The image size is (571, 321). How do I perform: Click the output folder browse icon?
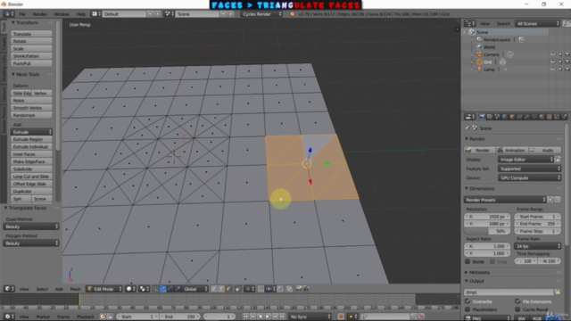tap(558, 292)
